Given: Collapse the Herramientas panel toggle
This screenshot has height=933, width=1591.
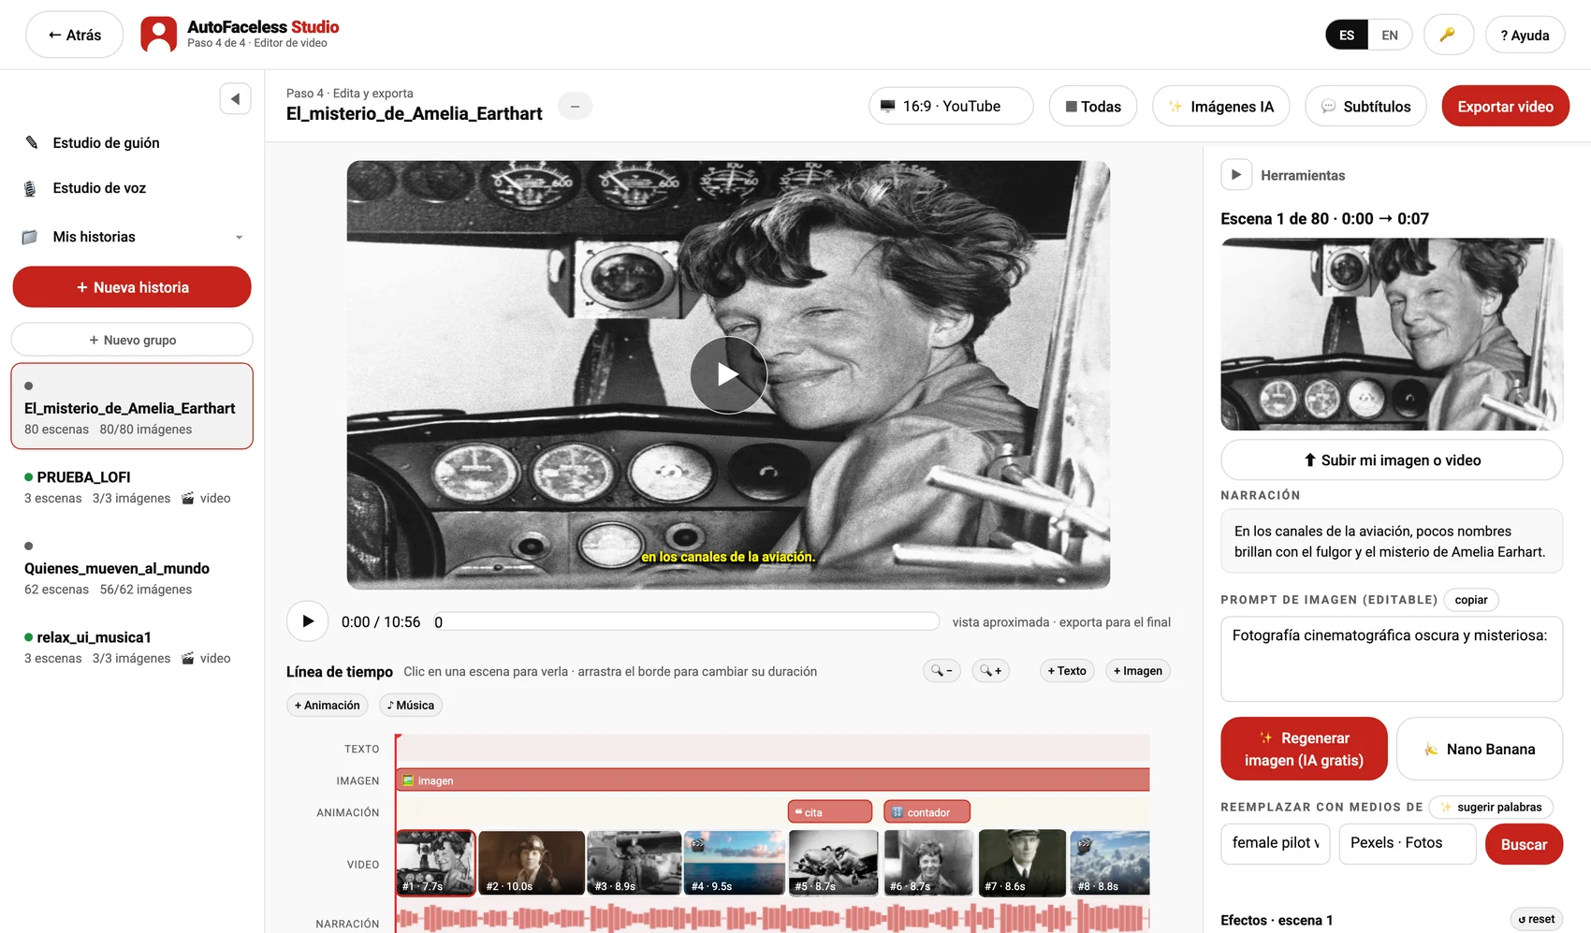Looking at the screenshot, I should click(x=1236, y=175).
